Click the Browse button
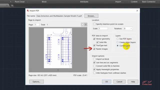This screenshot has width=160, height=90. click(x=91, y=16)
